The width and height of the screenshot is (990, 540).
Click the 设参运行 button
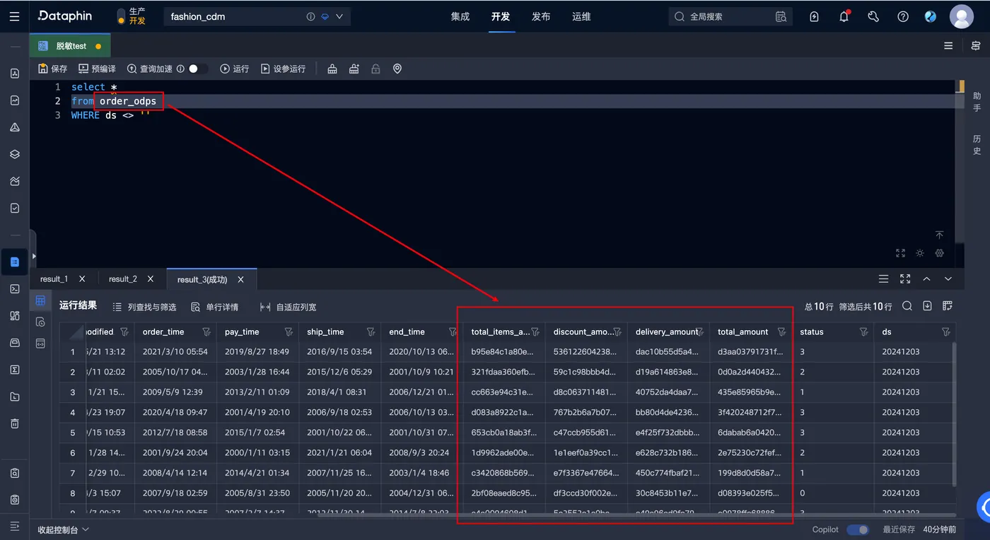pyautogui.click(x=283, y=69)
